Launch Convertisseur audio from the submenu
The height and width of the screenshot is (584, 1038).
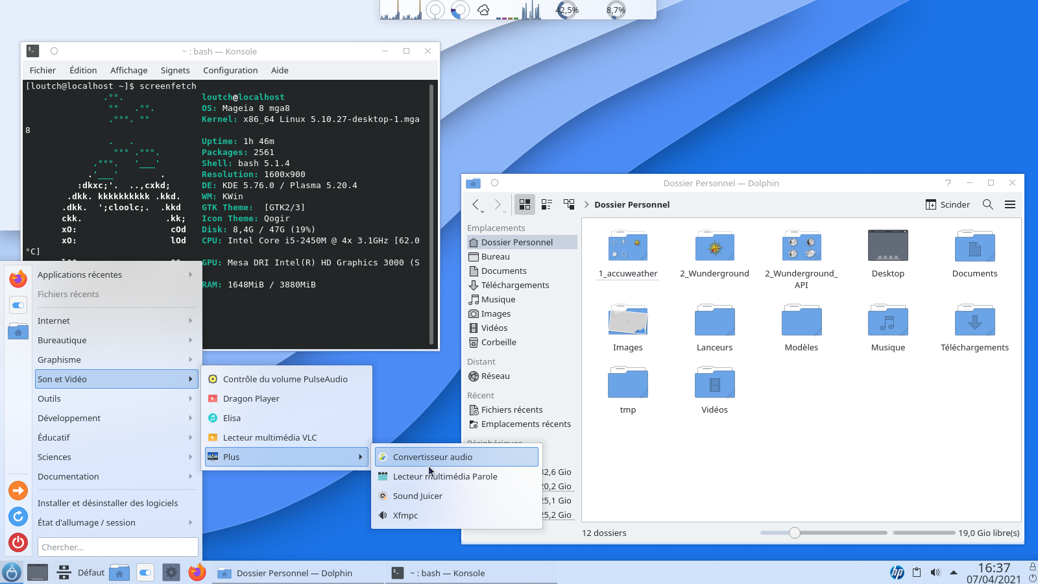[457, 457]
